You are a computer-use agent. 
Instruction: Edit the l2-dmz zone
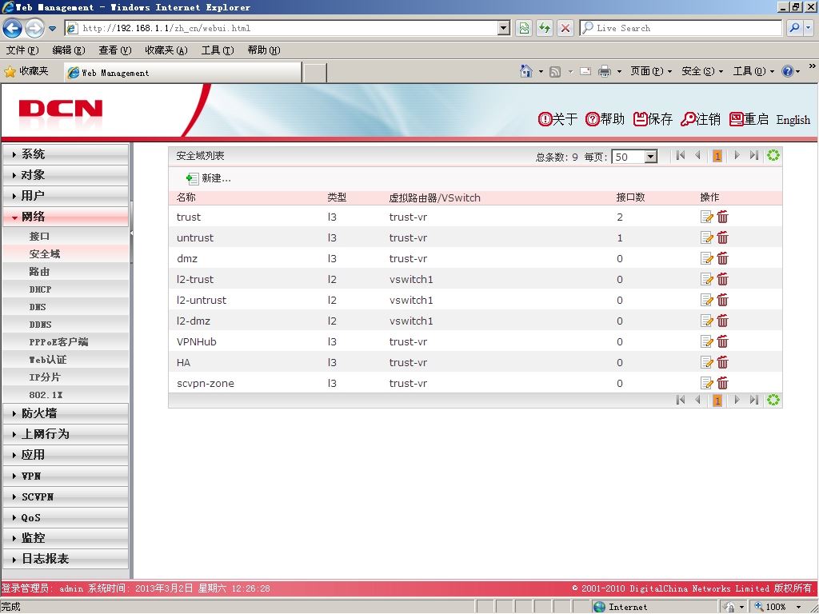[706, 321]
